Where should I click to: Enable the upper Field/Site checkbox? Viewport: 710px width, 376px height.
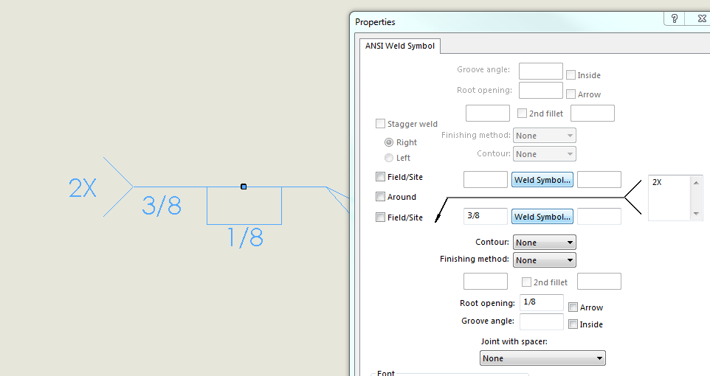click(380, 177)
